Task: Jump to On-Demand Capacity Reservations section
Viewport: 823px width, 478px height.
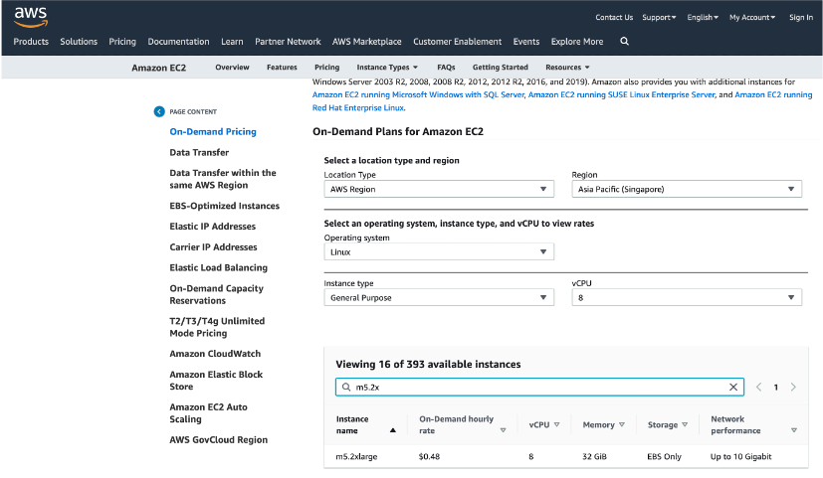Action: pyautogui.click(x=216, y=294)
